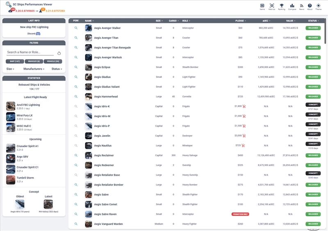Sort table by SIZE column
This screenshot has width=328, height=231.
click(159, 21)
